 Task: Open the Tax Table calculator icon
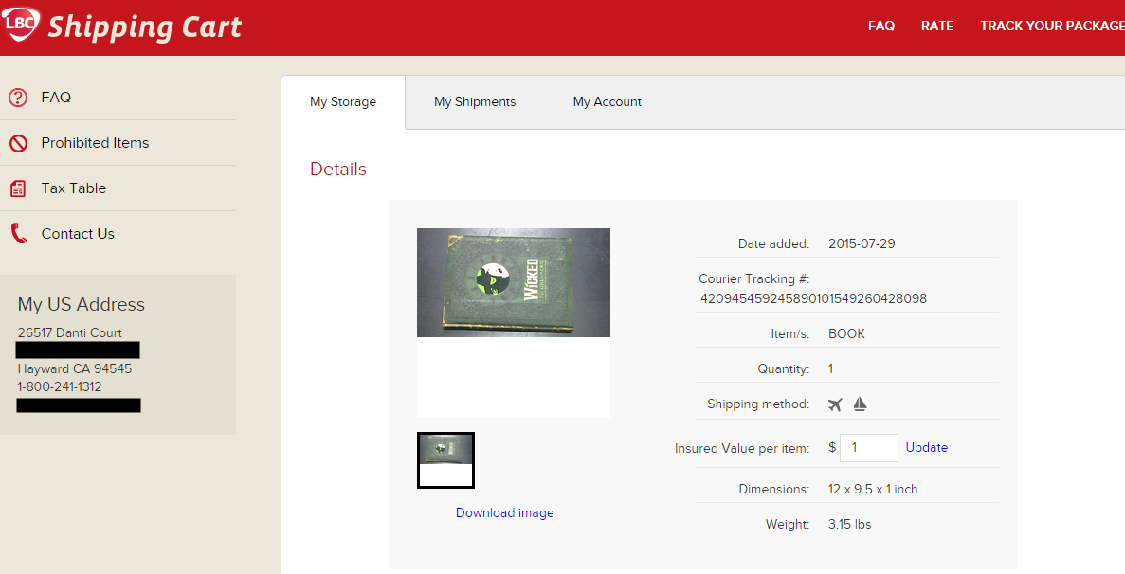(x=18, y=188)
